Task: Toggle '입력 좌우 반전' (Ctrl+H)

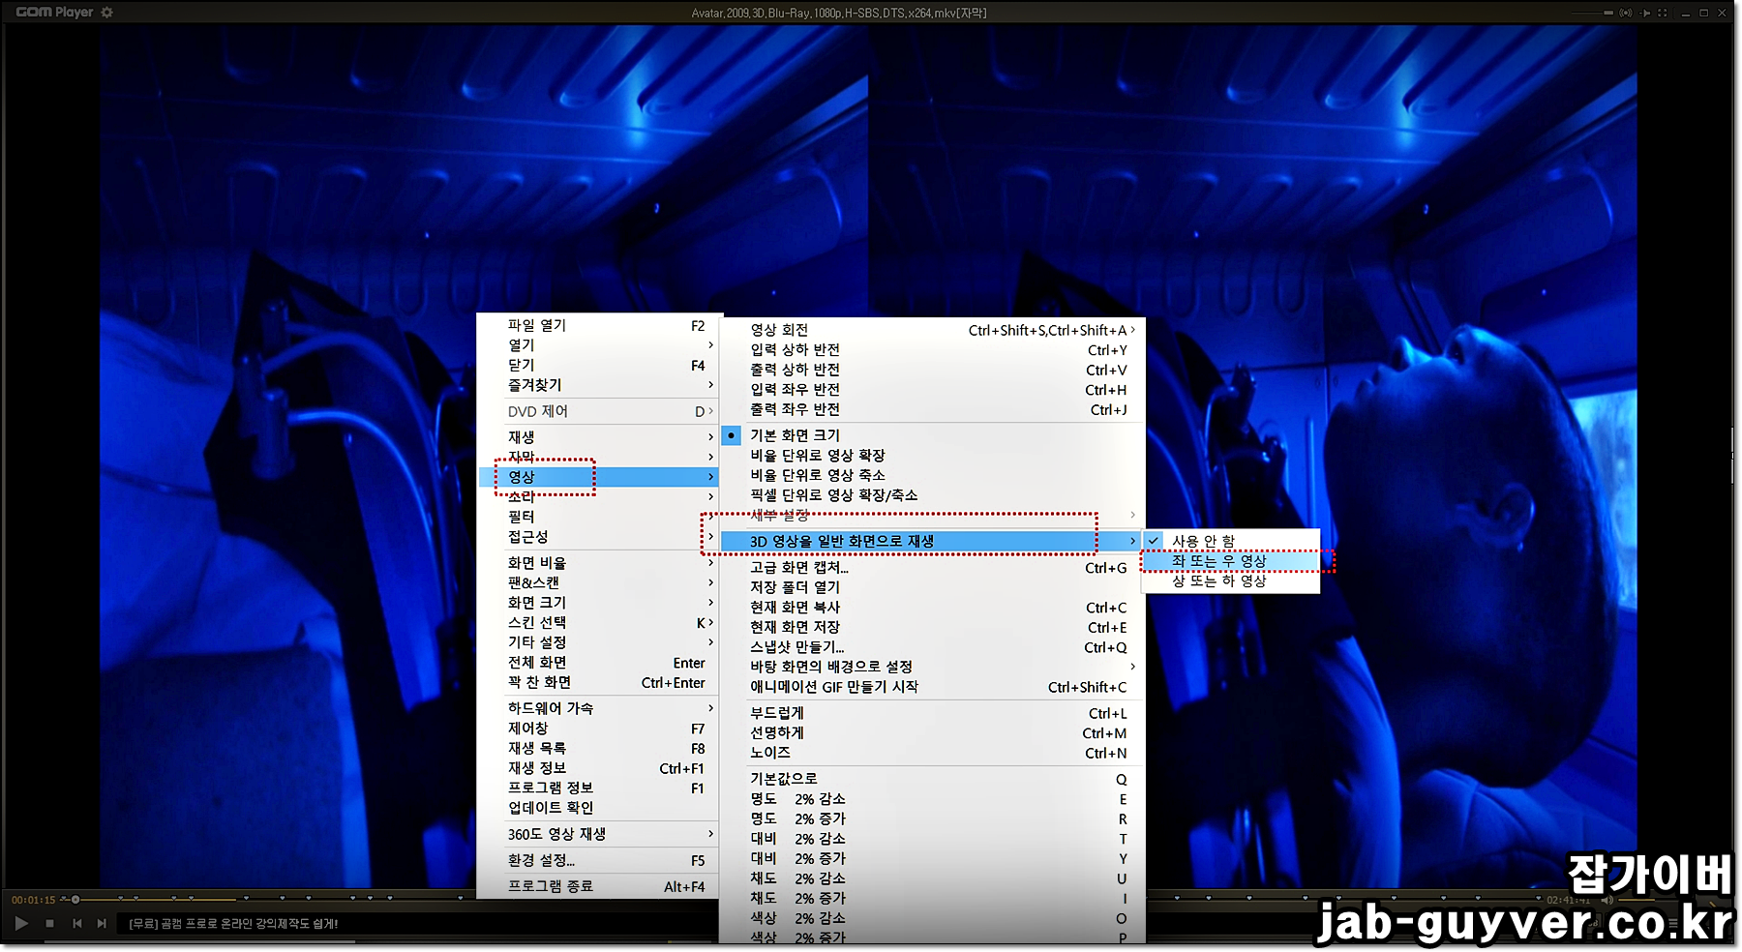Action: coord(932,389)
